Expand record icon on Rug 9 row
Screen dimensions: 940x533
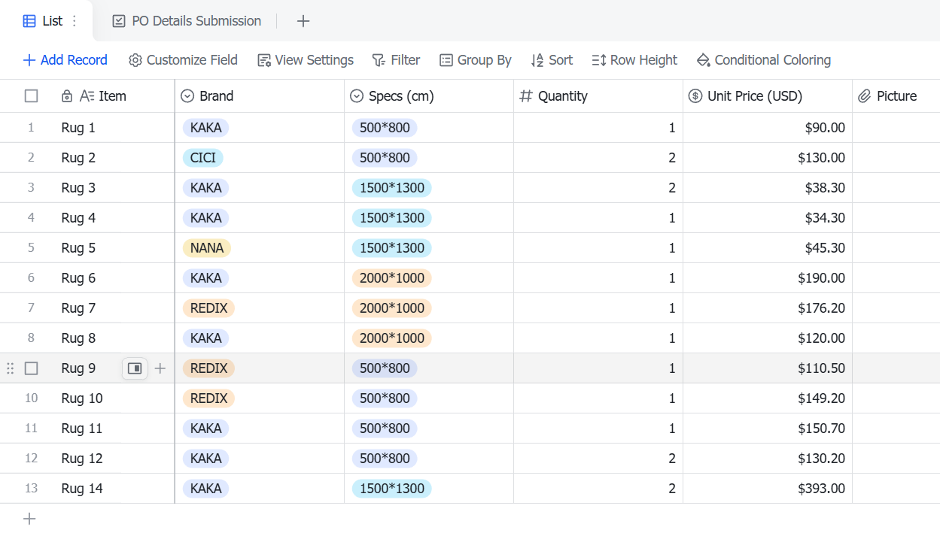tap(135, 368)
